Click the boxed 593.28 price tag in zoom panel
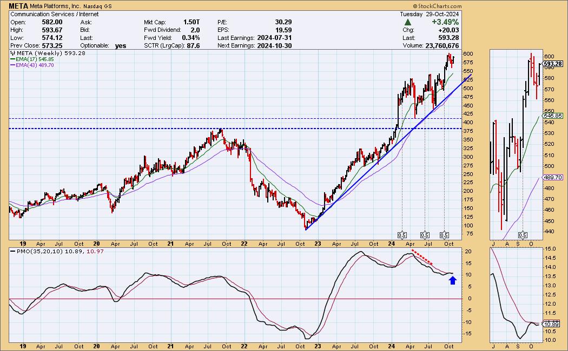The image size is (568, 351). 553,64
